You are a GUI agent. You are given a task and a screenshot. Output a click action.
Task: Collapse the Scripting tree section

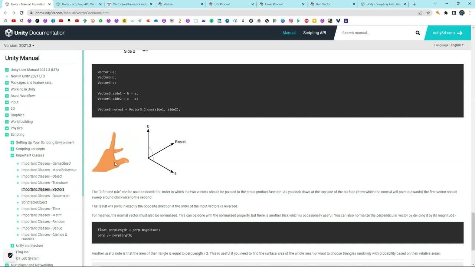point(7,135)
